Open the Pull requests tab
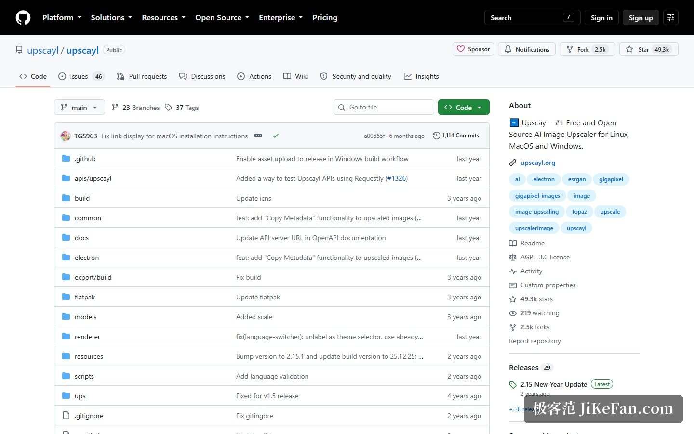The height and width of the screenshot is (434, 694). point(142,76)
